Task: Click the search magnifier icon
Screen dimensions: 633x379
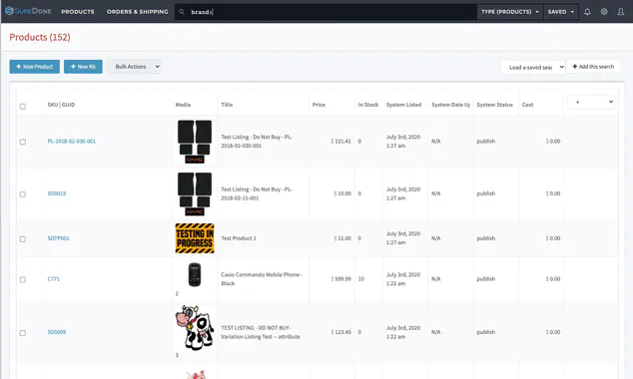Action: click(x=182, y=12)
